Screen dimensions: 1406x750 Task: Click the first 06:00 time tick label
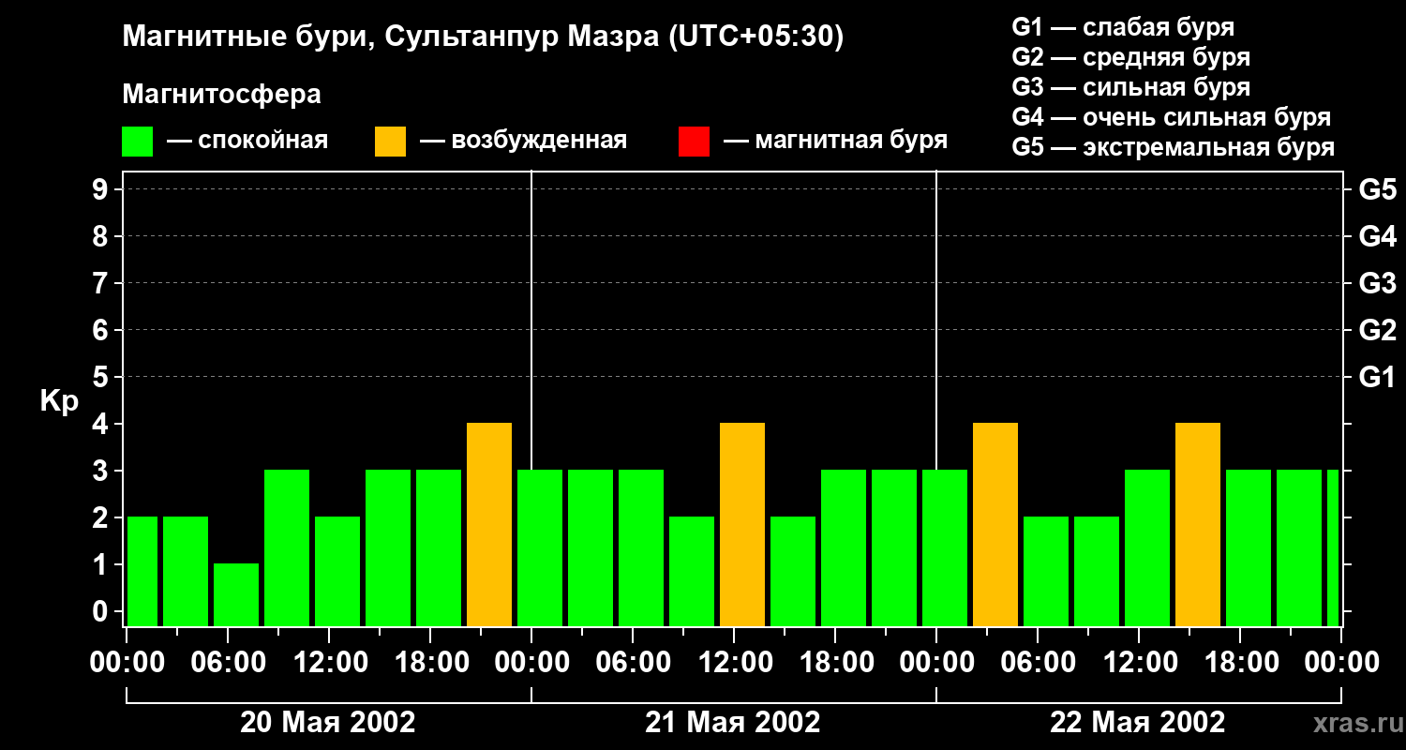tap(228, 662)
